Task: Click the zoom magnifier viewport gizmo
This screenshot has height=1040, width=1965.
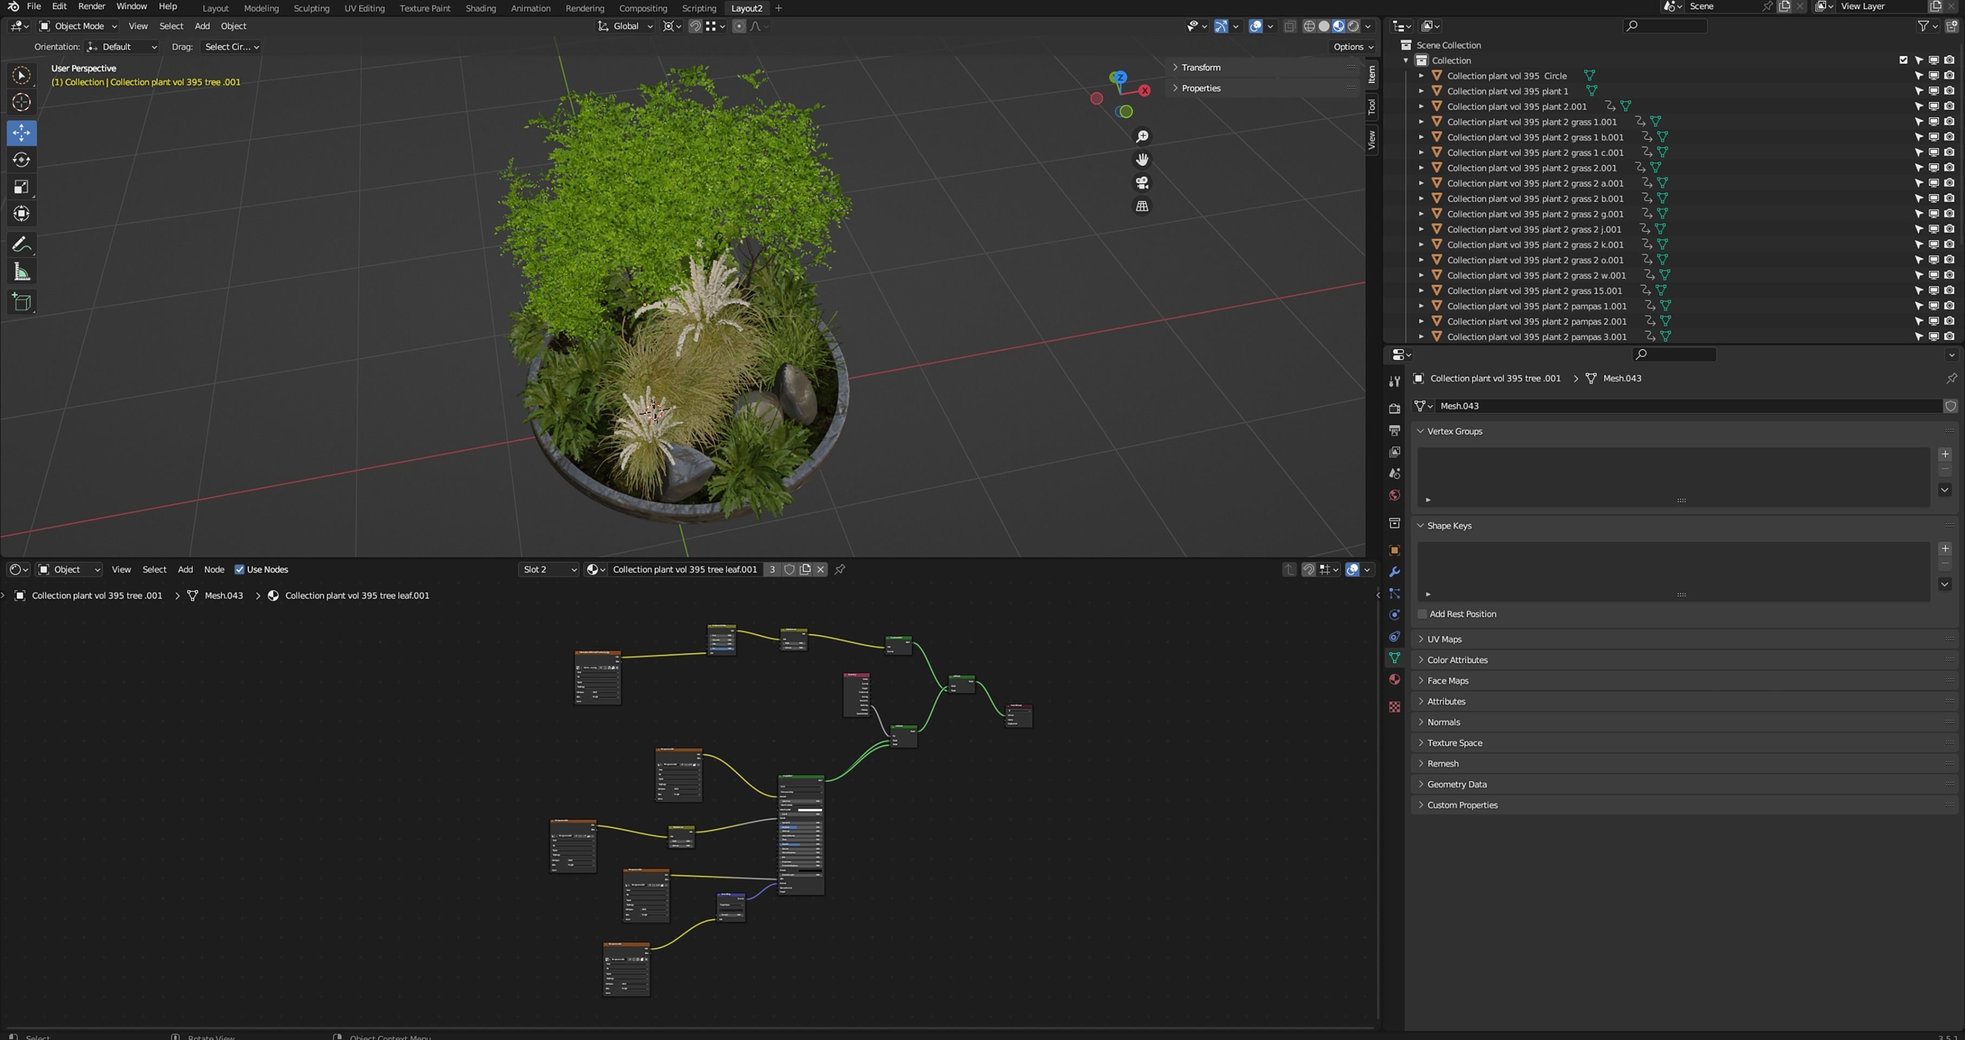Action: tap(1142, 136)
